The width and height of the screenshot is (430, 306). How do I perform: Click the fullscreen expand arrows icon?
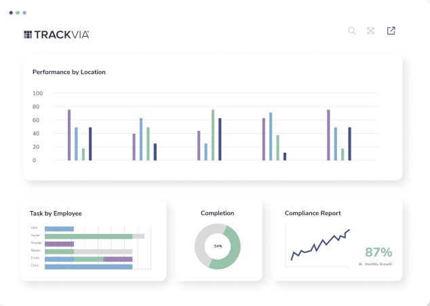tap(371, 31)
